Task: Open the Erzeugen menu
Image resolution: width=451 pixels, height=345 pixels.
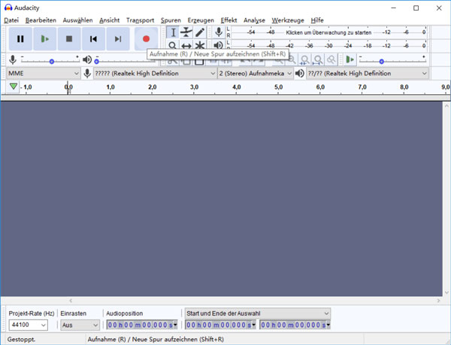Action: coord(201,20)
